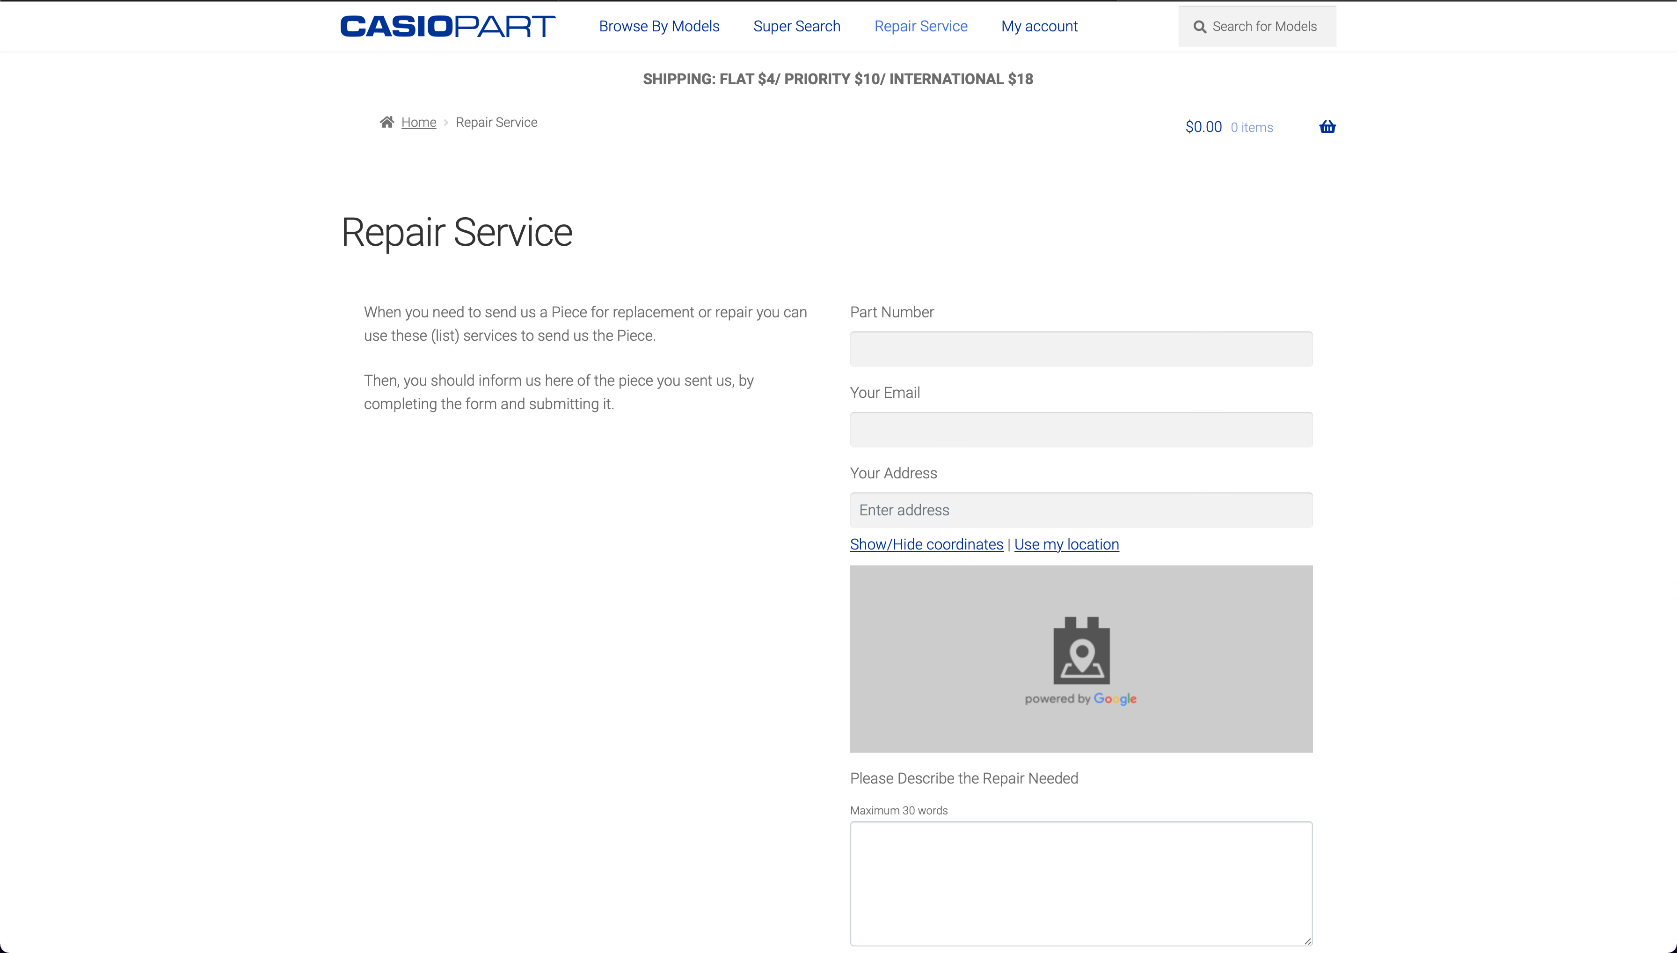Focus the Your Email field
This screenshot has height=953, width=1677.
click(x=1081, y=429)
